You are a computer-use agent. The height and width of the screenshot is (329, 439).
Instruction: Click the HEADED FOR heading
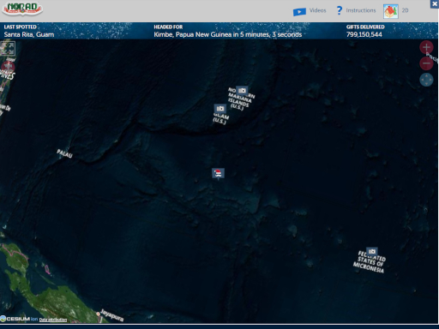tap(168, 27)
